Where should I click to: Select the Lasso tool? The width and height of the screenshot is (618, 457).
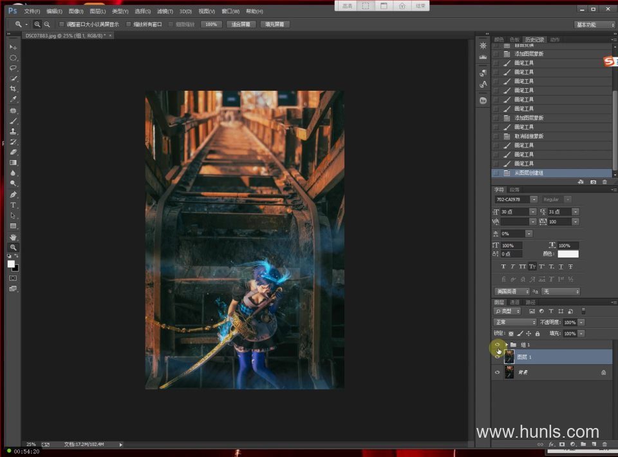point(13,68)
